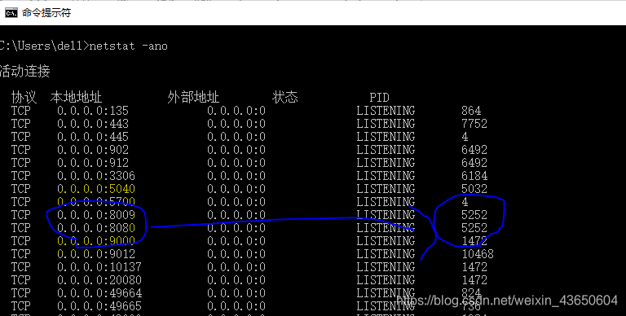Select local address 0.0.0.0:49665
Viewport: 626px width, 316px height.
99,306
